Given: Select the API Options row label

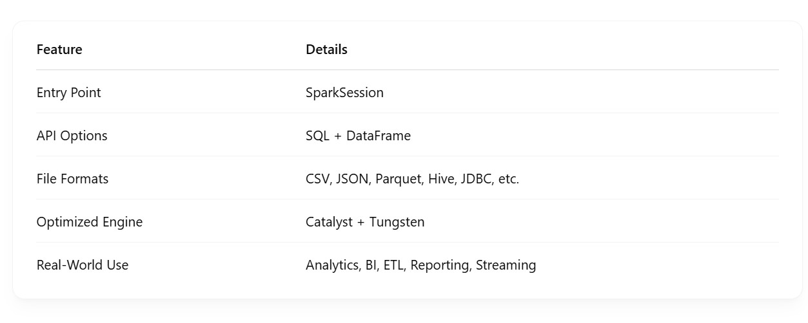Looking at the screenshot, I should coord(72,136).
